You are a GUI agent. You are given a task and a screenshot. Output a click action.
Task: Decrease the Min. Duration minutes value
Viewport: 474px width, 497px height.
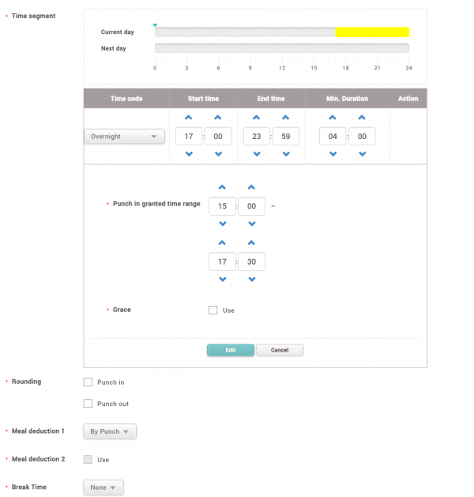362,154
